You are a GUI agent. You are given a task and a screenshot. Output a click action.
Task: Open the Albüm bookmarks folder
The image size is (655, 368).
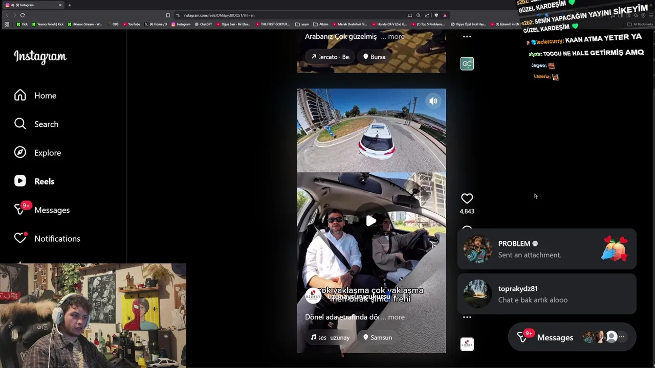pos(321,24)
